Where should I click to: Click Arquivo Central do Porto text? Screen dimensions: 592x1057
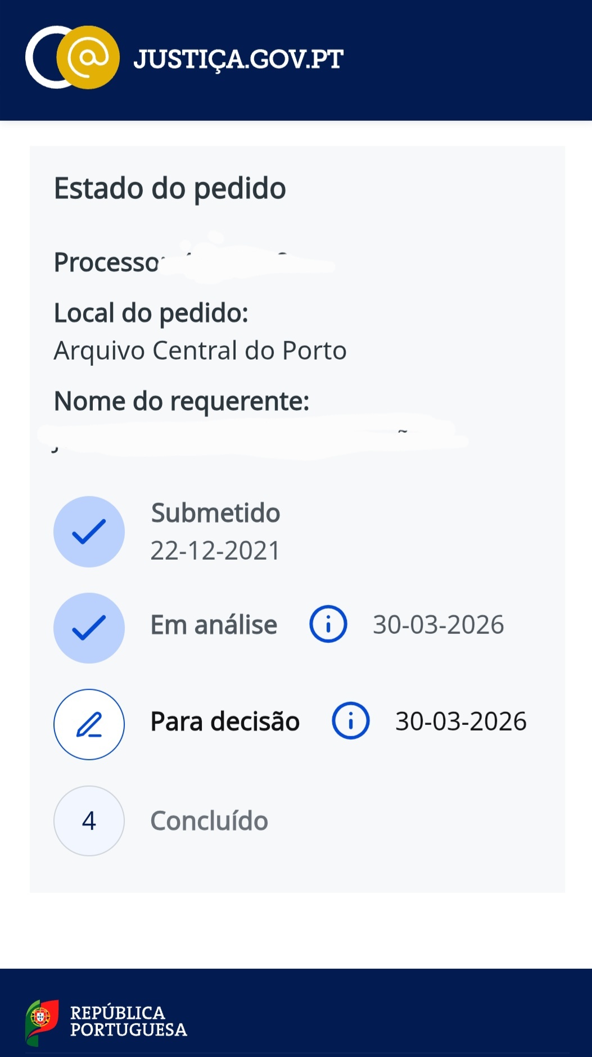pos(200,351)
